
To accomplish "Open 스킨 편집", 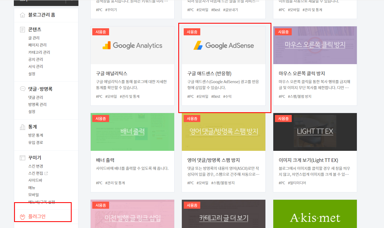I will pyautogui.click(x=36, y=173).
